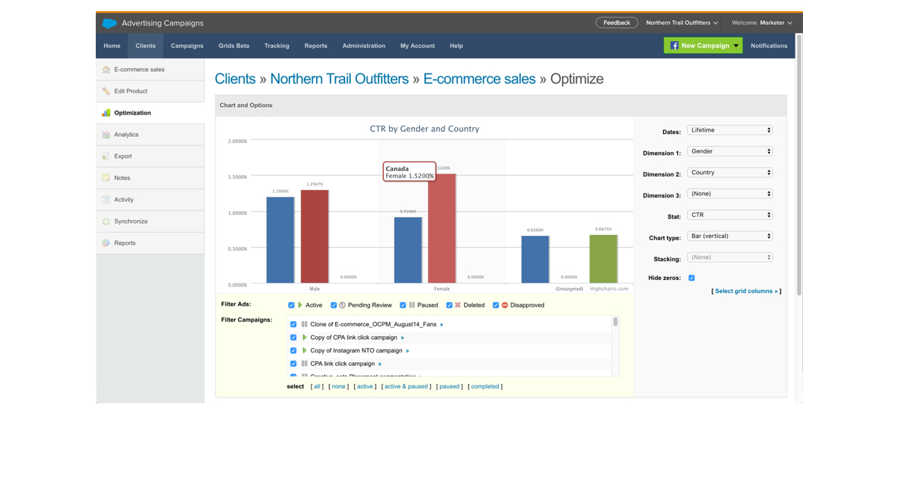Click the Synchronize sidebar icon
The height and width of the screenshot is (479, 898).
(106, 222)
